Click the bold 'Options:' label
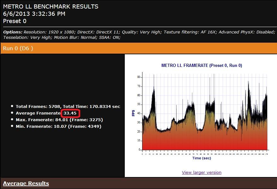This screenshot has width=277, height=189. [x=13, y=32]
